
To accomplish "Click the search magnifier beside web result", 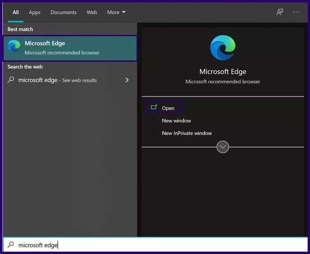I will tap(11, 80).
